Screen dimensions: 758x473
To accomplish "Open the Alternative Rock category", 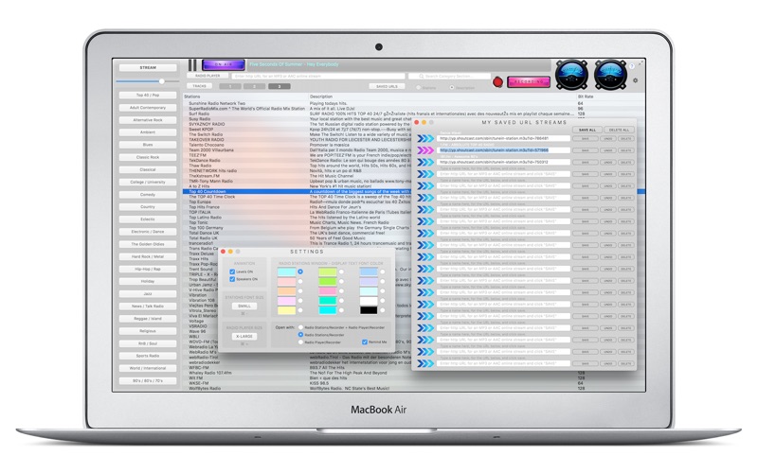I will click(x=148, y=120).
